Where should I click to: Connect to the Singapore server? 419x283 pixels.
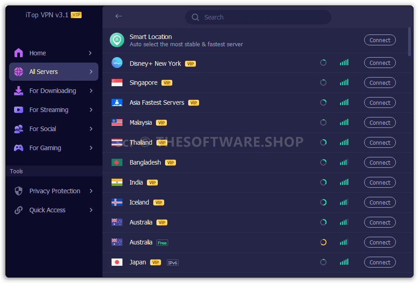coord(380,83)
